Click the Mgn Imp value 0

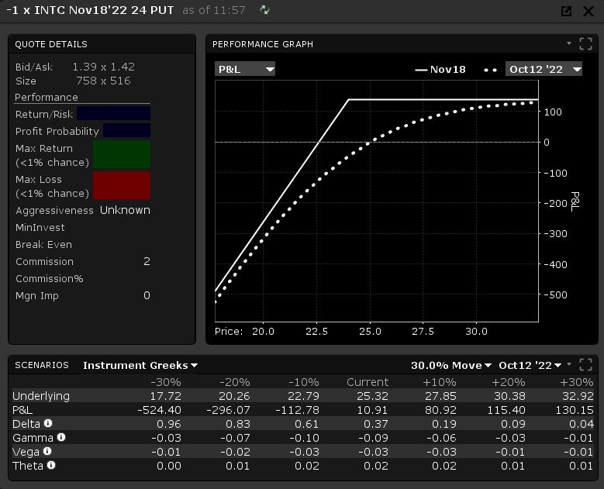pyautogui.click(x=147, y=295)
